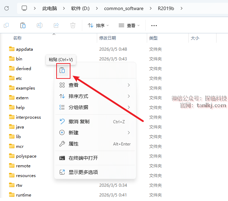Click date 2026/3/5 0:41 of runtime

[113, 195]
